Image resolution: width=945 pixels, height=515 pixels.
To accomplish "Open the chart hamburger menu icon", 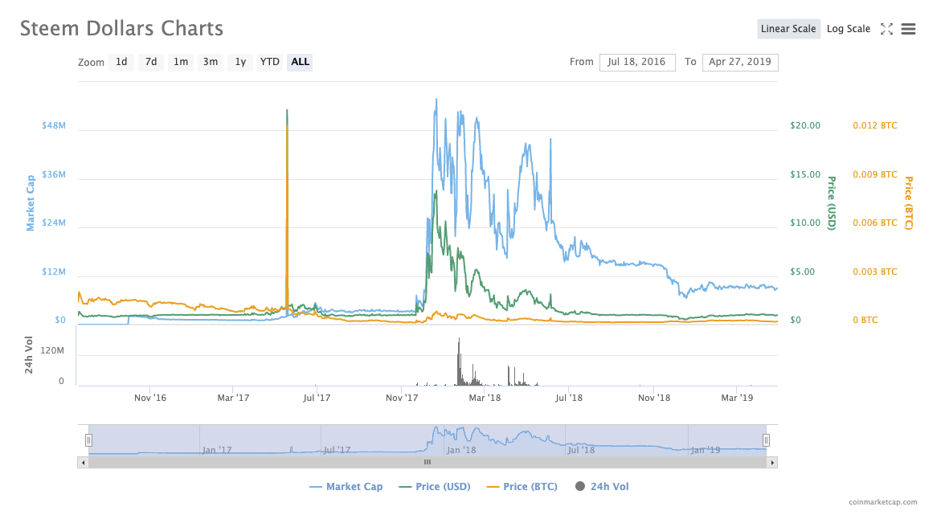I will (908, 29).
